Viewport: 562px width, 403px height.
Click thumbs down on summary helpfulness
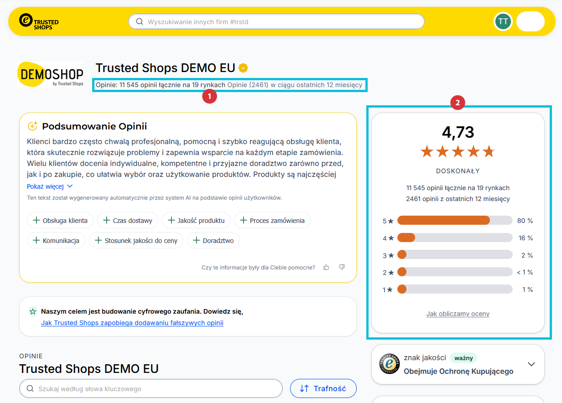coord(342,267)
